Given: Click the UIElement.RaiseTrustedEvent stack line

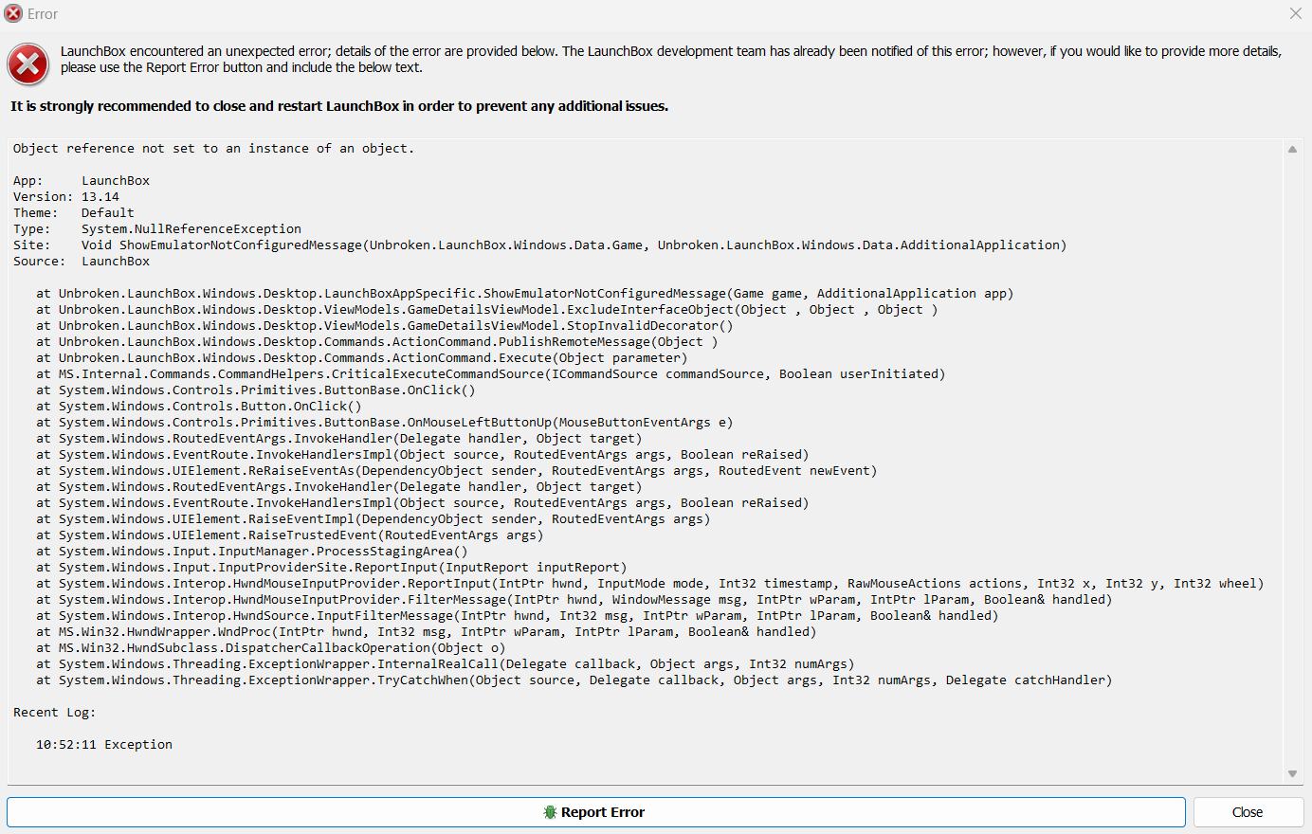Looking at the screenshot, I should click(290, 535).
